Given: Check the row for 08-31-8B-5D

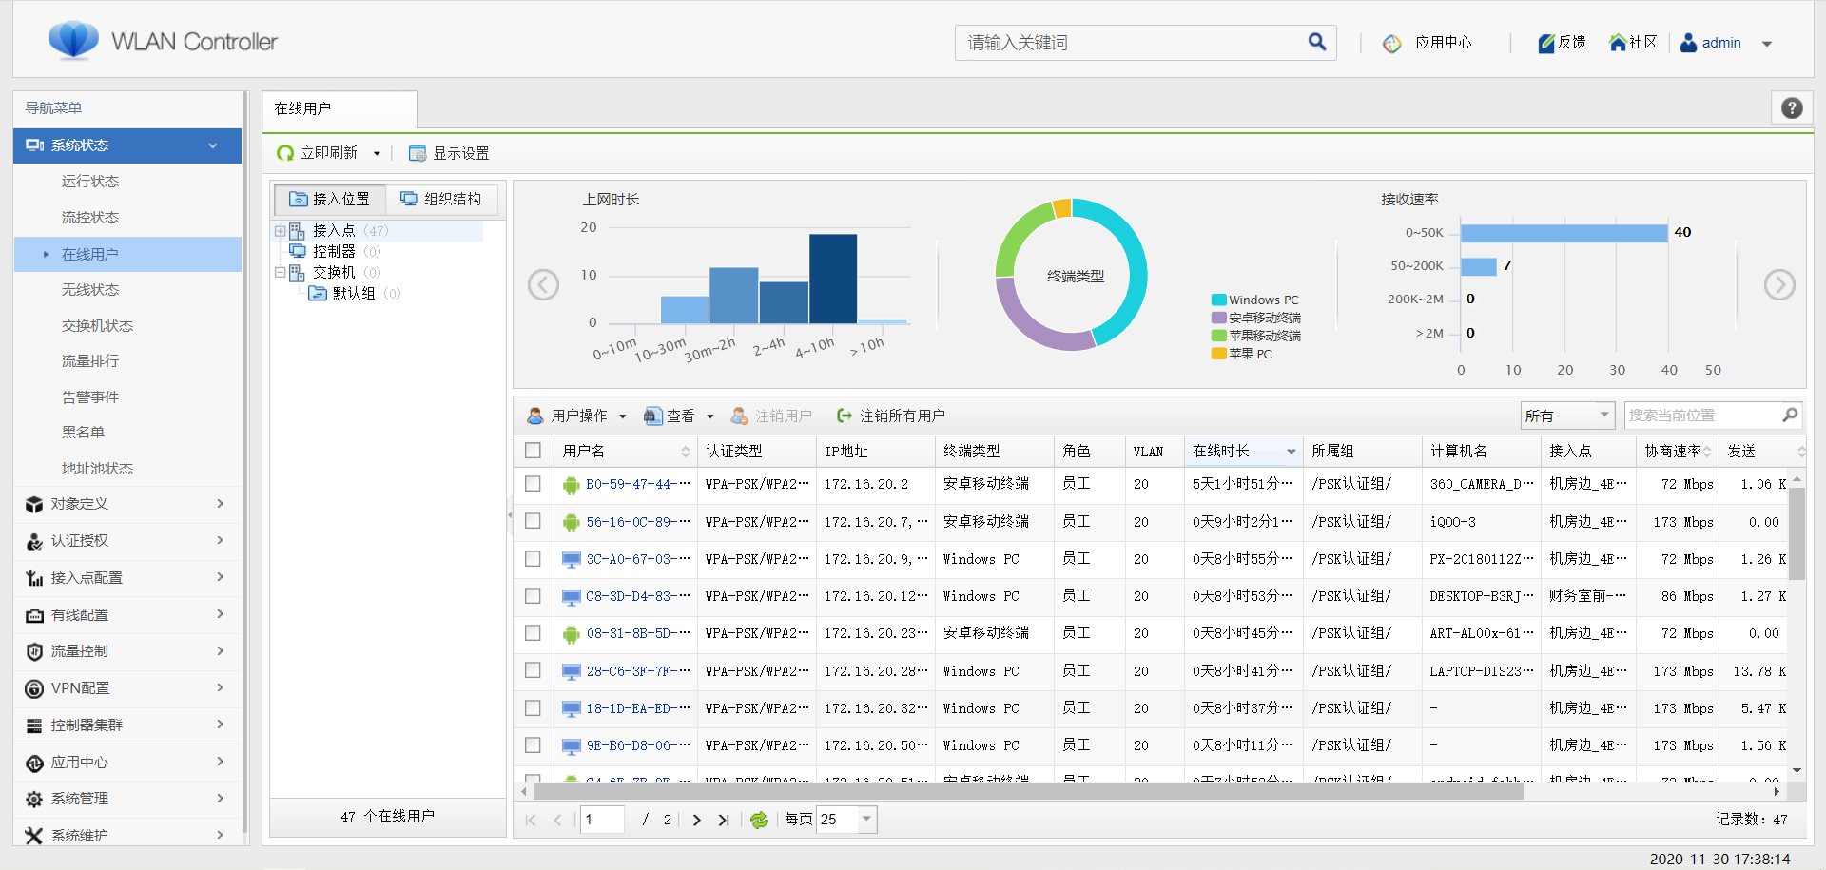Looking at the screenshot, I should pyautogui.click(x=533, y=633).
